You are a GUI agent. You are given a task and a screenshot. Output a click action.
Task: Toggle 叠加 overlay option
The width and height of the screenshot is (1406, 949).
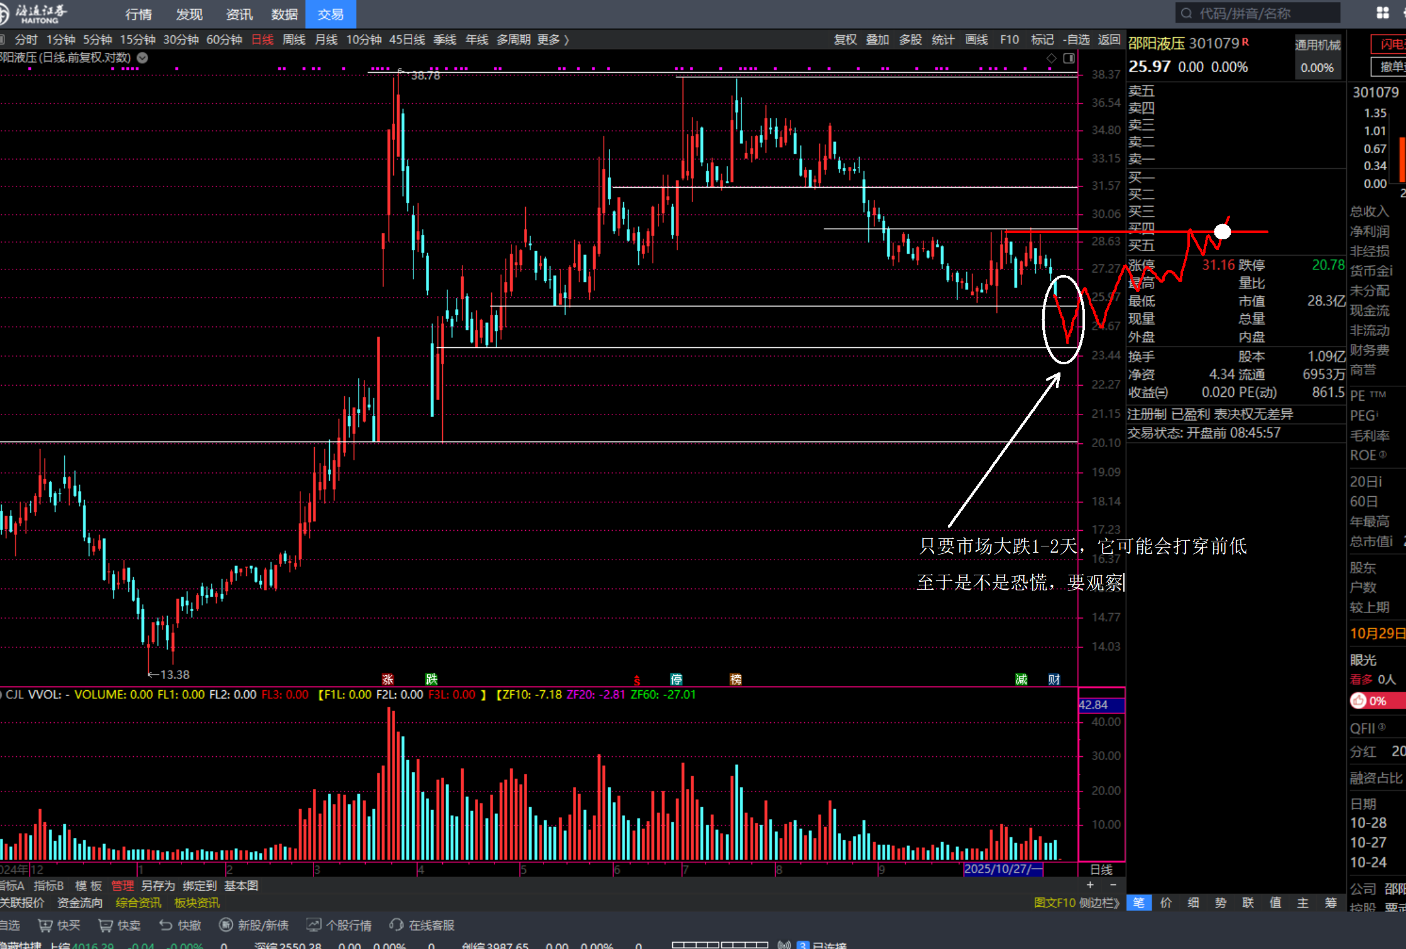tap(877, 40)
